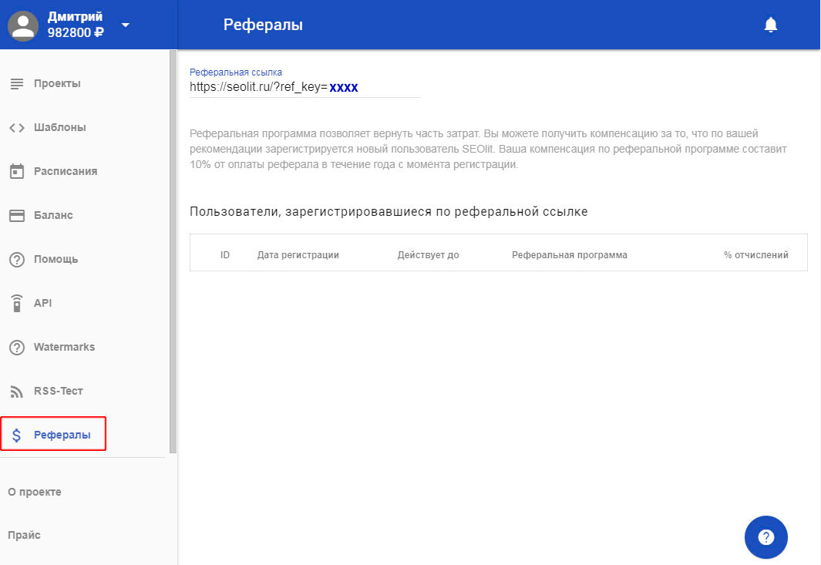The width and height of the screenshot is (821, 565).
Task: Sort by Дата регистрации column header
Action: 298,255
